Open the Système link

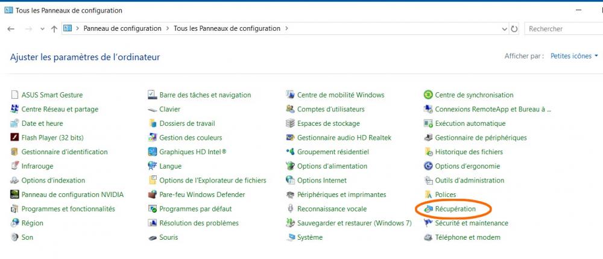(310, 237)
